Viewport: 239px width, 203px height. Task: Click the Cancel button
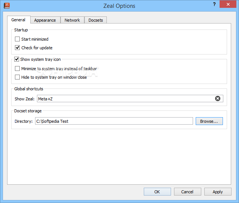187,192
